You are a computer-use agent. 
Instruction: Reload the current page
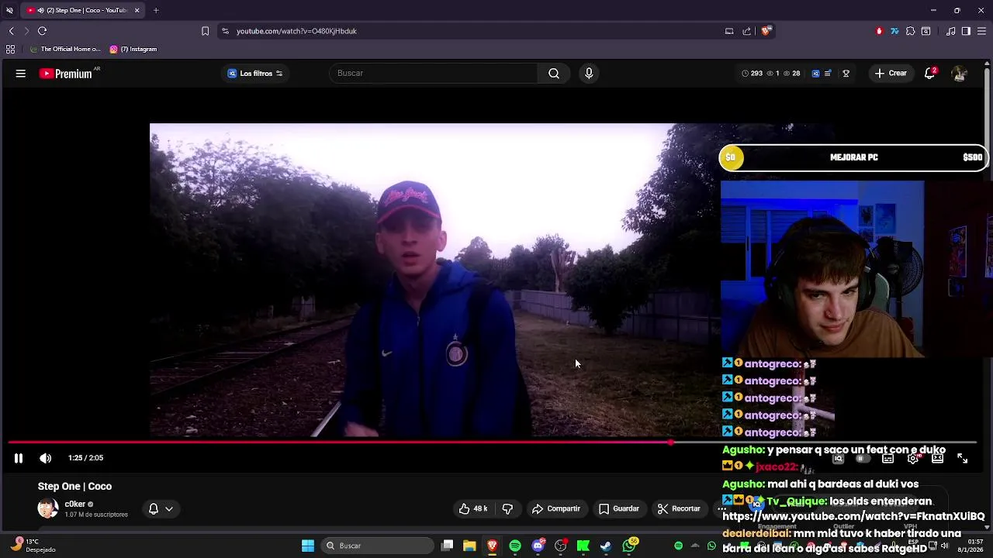click(42, 31)
